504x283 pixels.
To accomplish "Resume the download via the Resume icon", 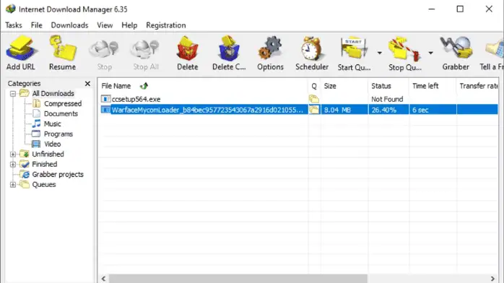I will pyautogui.click(x=63, y=48).
